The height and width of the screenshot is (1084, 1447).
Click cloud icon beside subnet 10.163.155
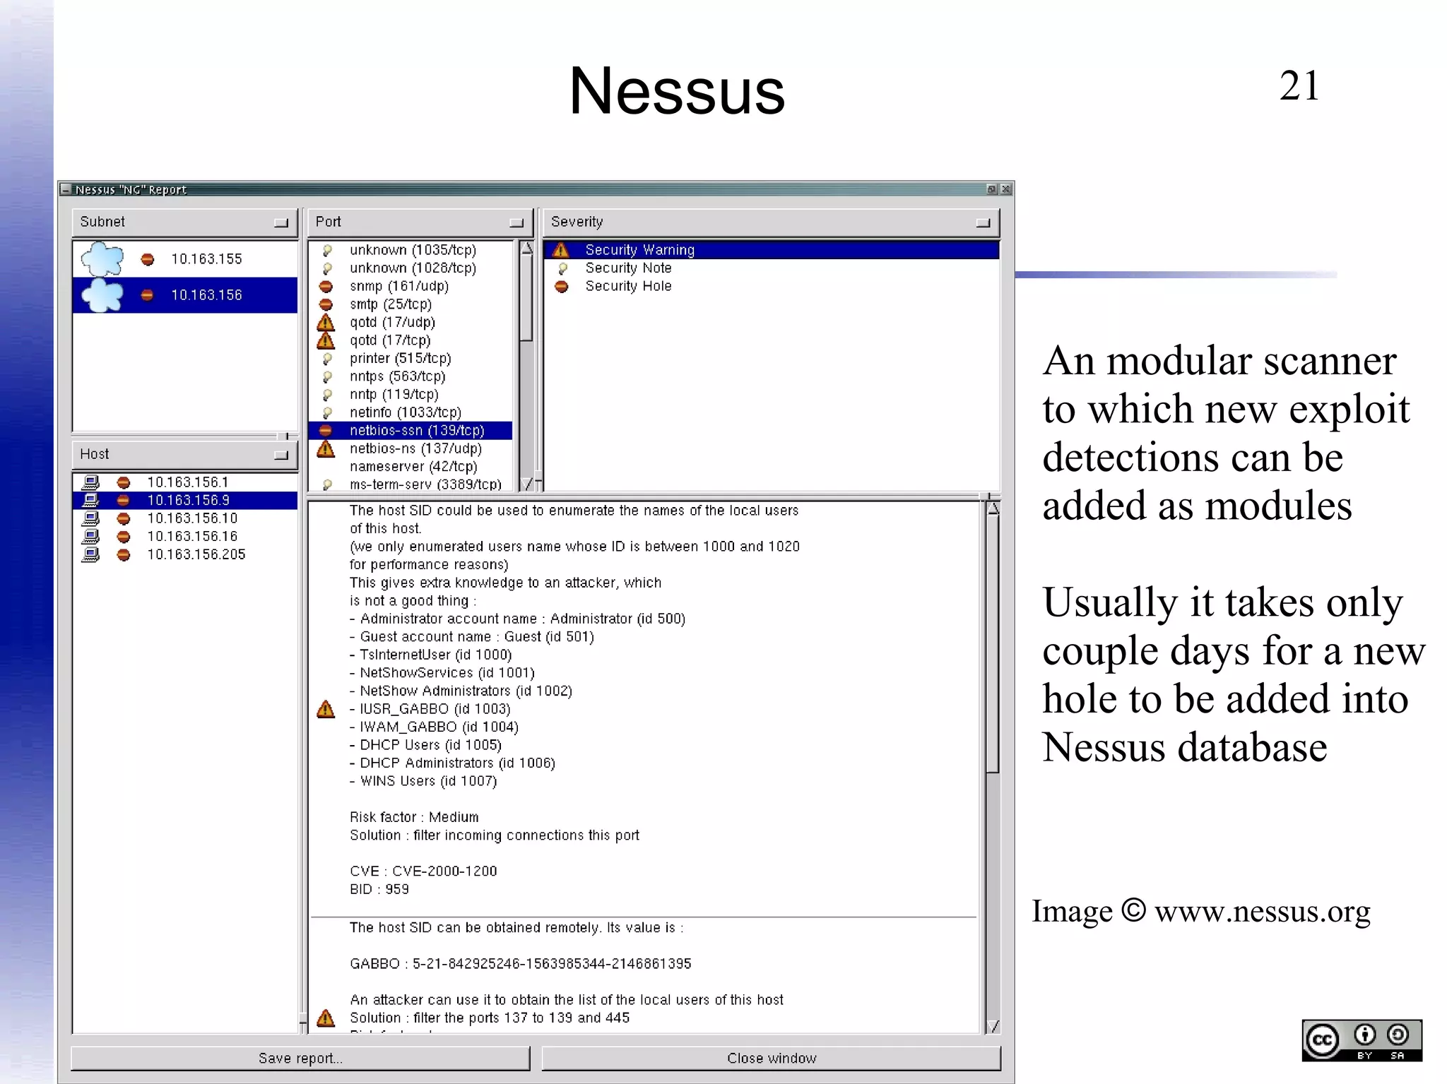click(x=102, y=259)
